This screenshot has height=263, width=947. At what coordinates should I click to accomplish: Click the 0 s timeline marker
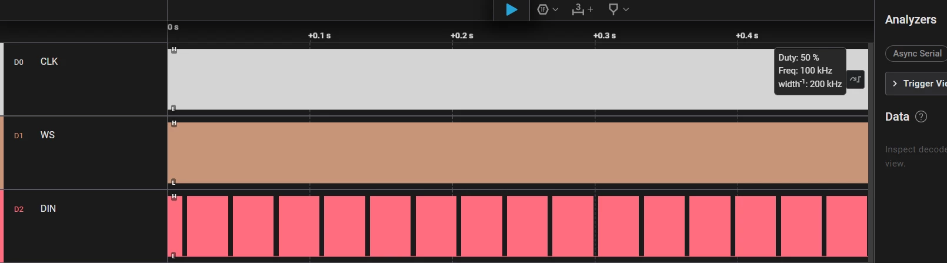pyautogui.click(x=173, y=27)
